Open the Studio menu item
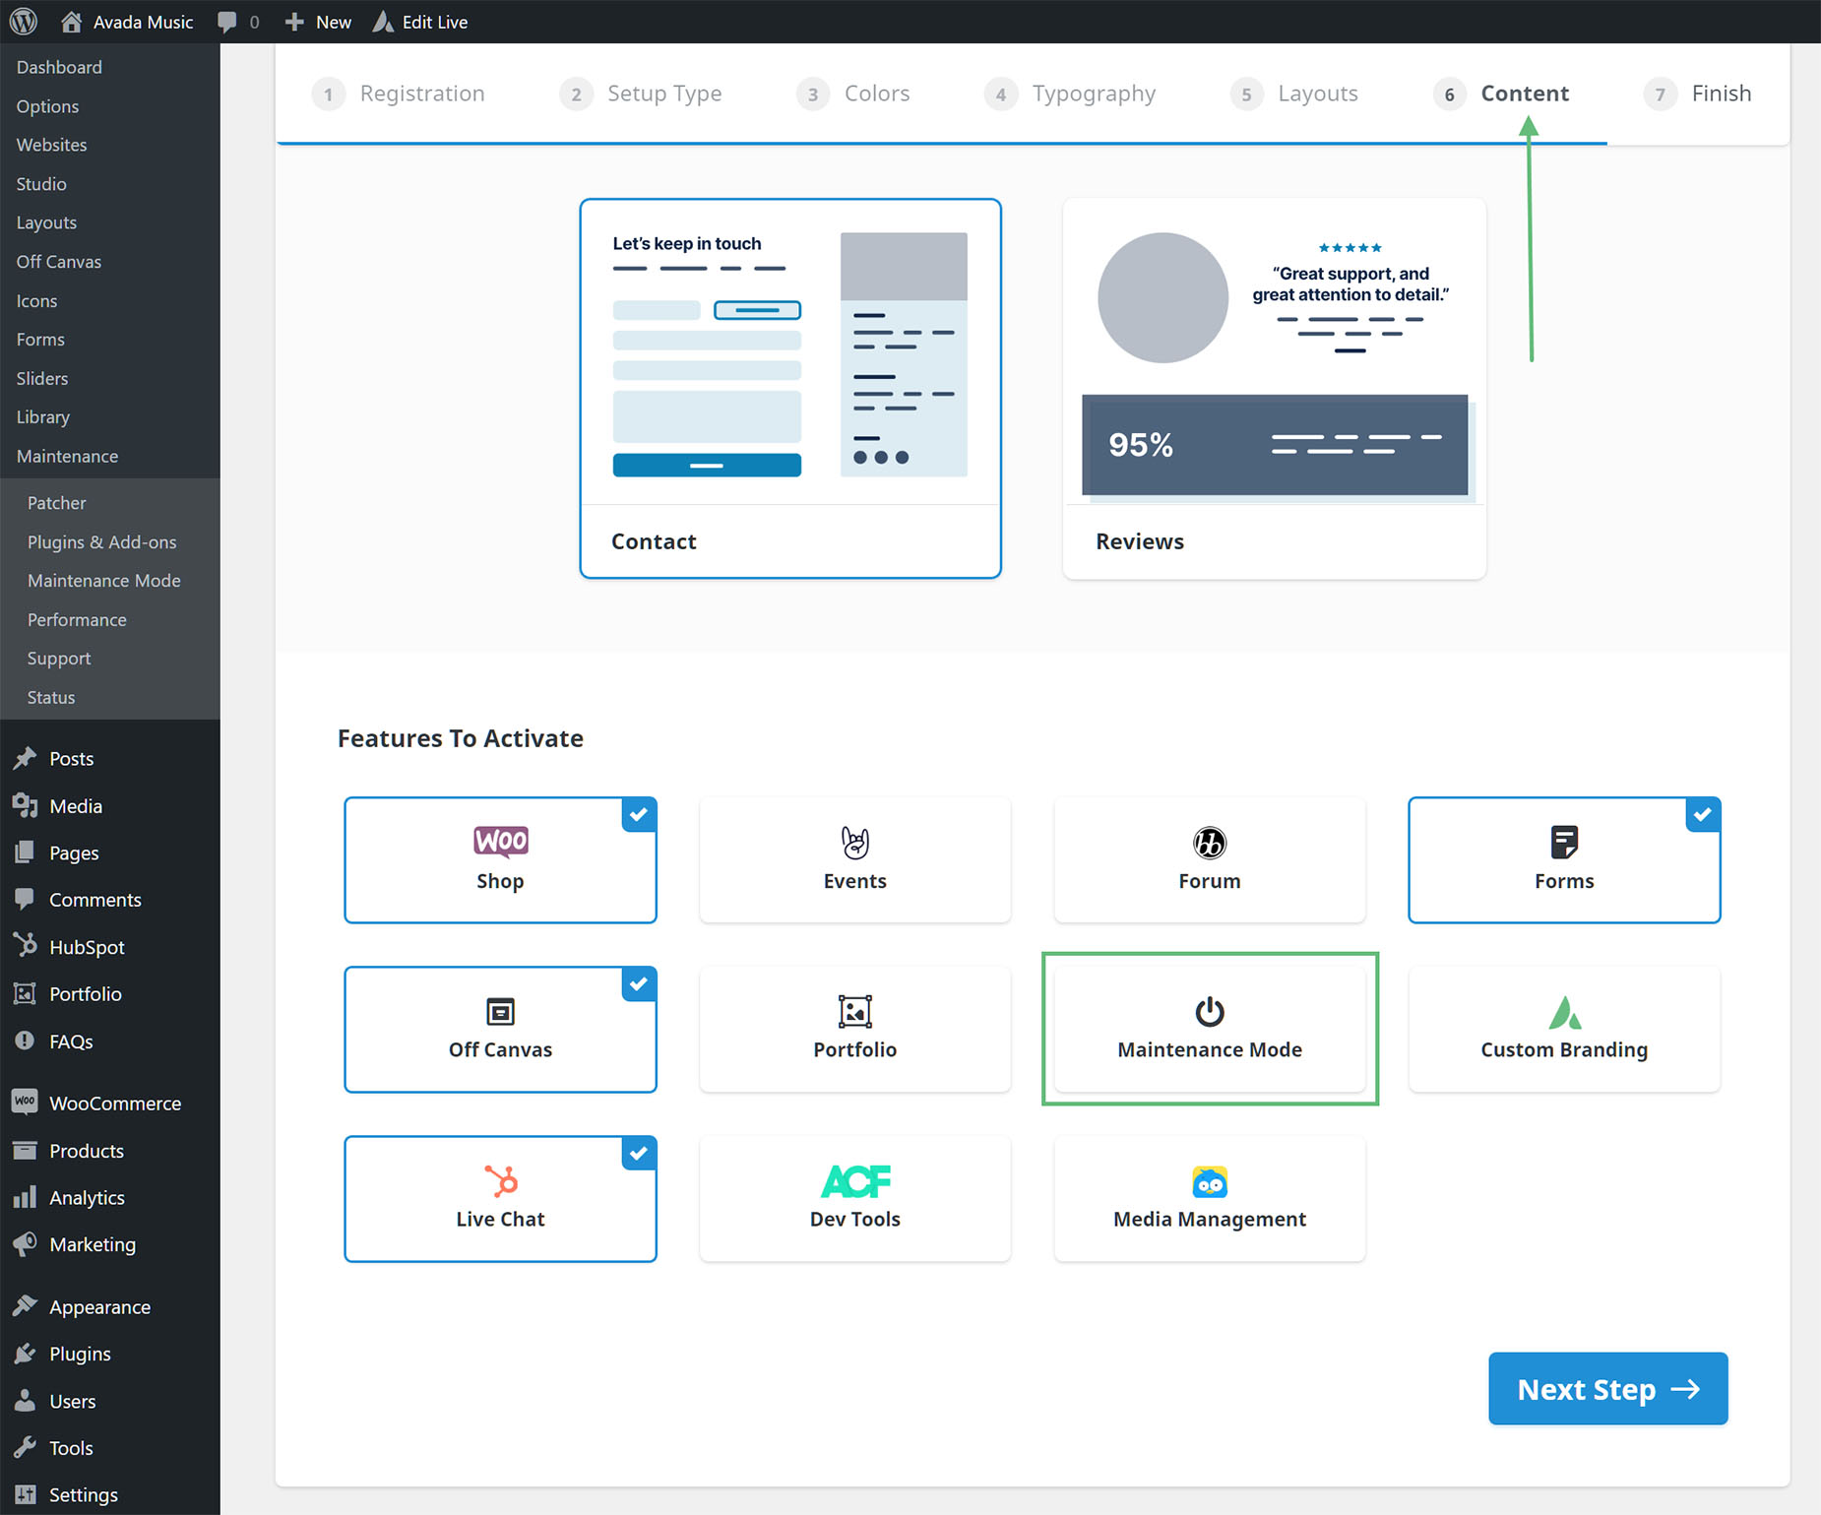Image resolution: width=1821 pixels, height=1515 pixels. point(41,184)
